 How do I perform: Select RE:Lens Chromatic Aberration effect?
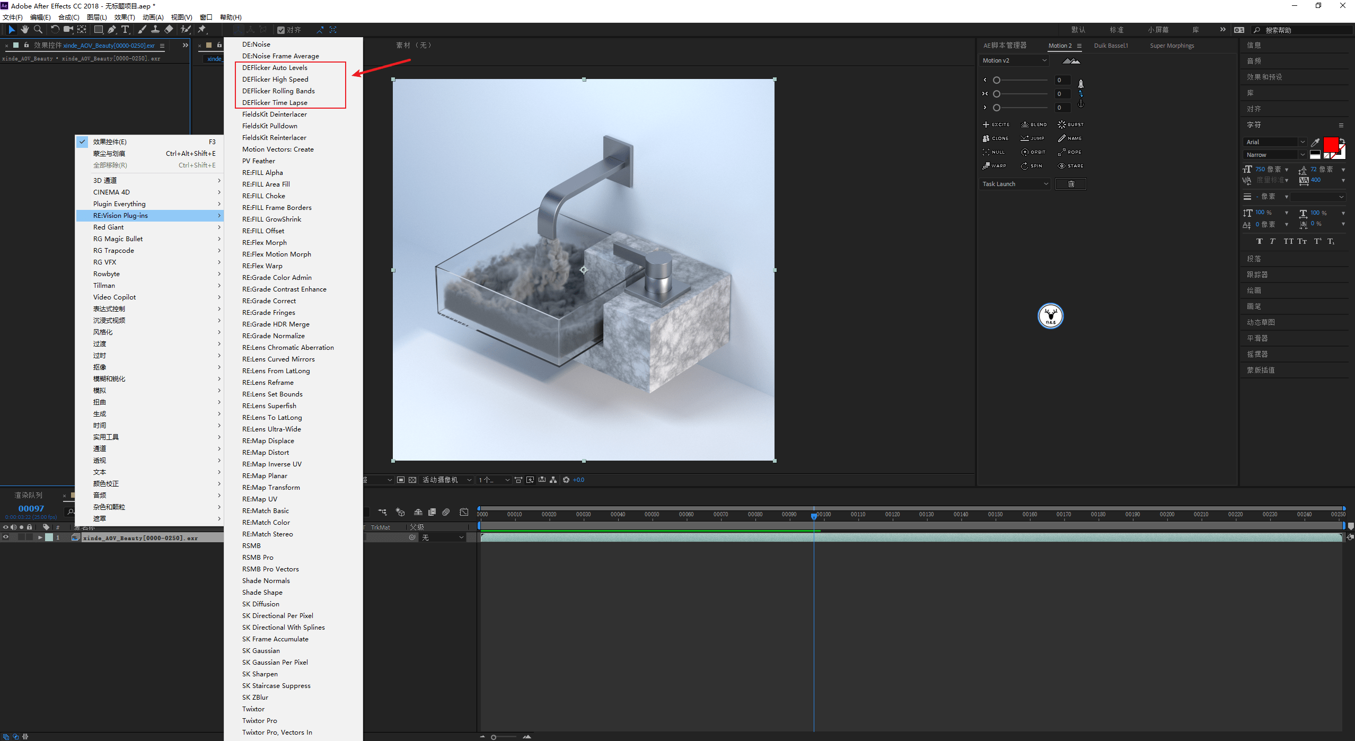point(287,347)
